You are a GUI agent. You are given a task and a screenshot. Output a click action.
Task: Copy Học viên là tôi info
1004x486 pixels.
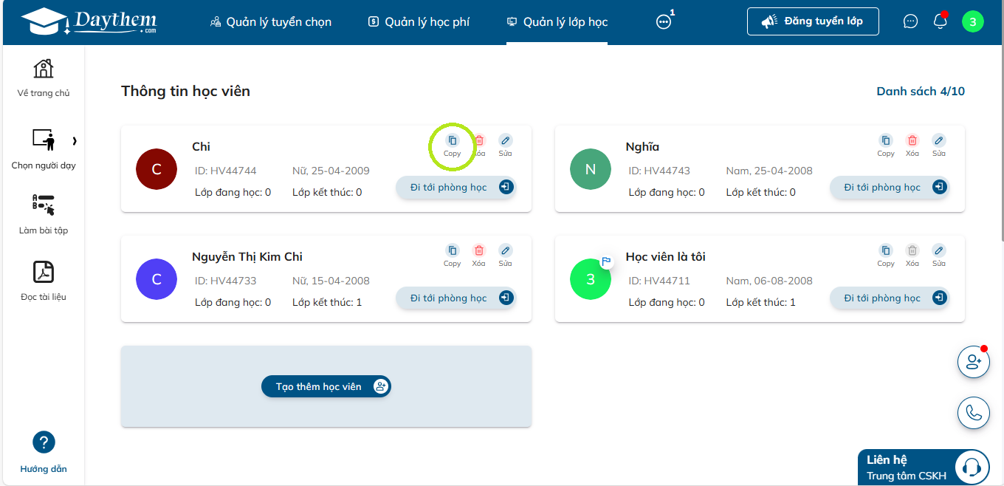(886, 255)
